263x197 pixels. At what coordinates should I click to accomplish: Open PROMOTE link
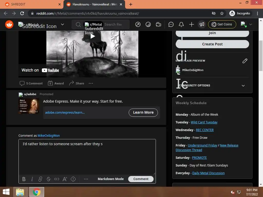click(199, 158)
